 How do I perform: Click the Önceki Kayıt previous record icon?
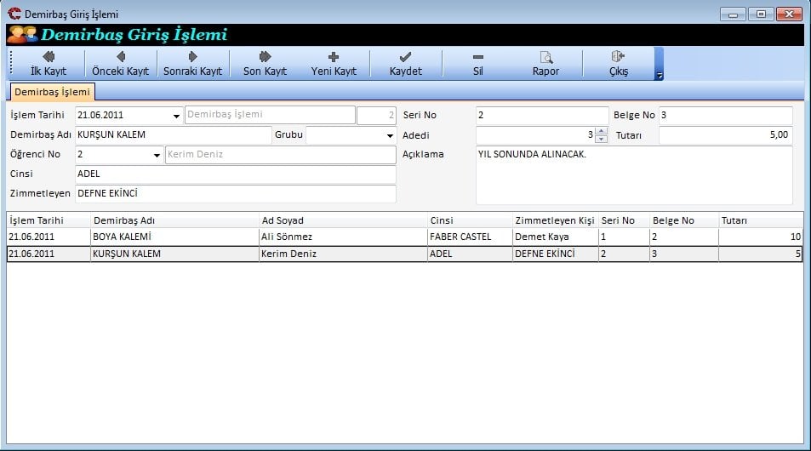point(120,57)
